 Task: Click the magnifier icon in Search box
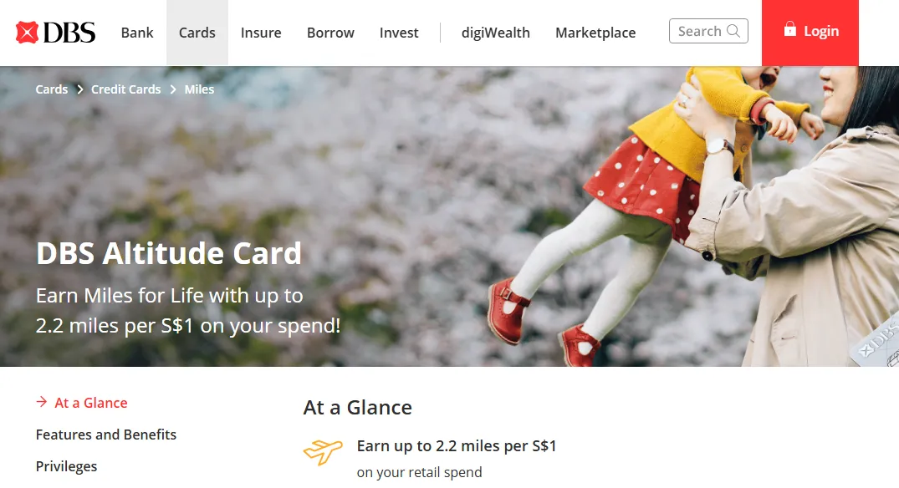(733, 31)
